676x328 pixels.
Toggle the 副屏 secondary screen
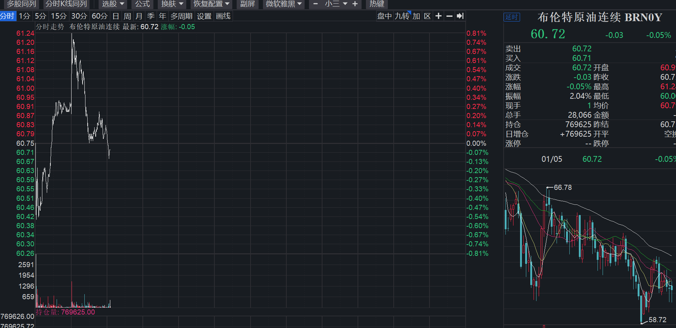pyautogui.click(x=247, y=4)
